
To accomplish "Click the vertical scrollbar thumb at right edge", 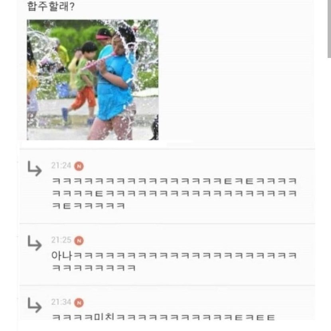I will 329,29.
